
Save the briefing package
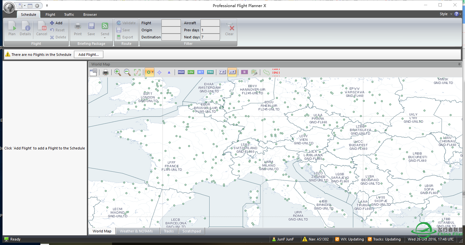point(91,29)
